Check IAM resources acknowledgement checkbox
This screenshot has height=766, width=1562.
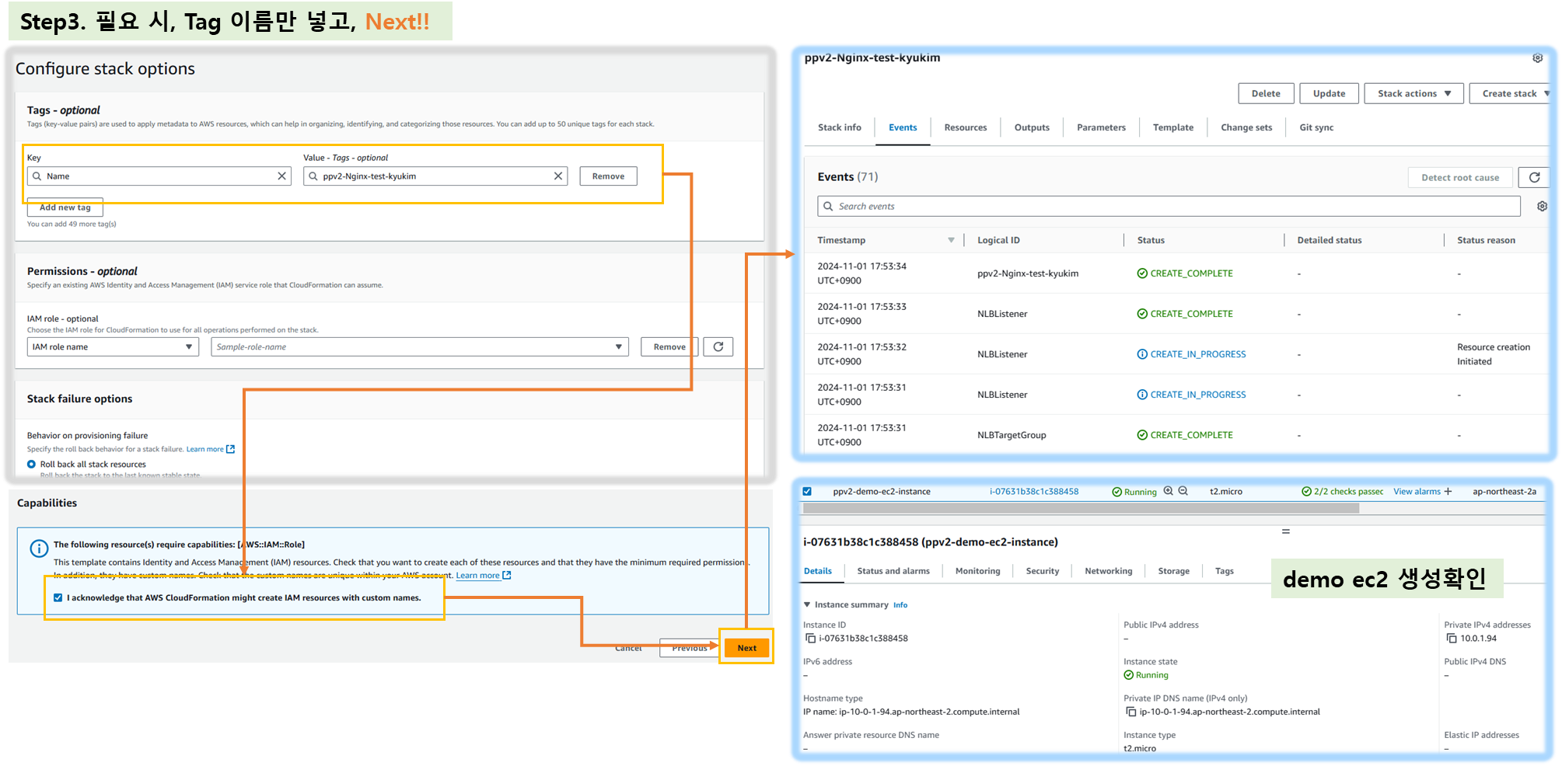[x=58, y=597]
